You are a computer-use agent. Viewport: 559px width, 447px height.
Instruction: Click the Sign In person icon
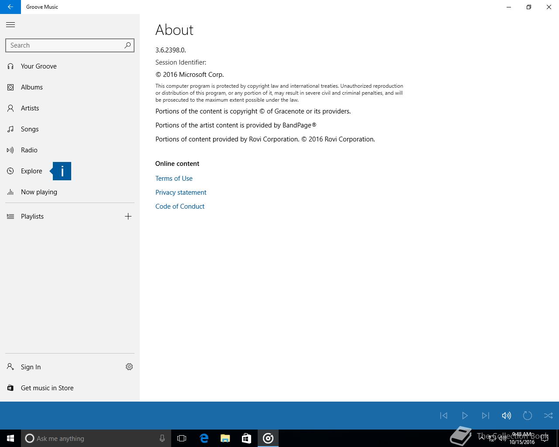[10, 367]
